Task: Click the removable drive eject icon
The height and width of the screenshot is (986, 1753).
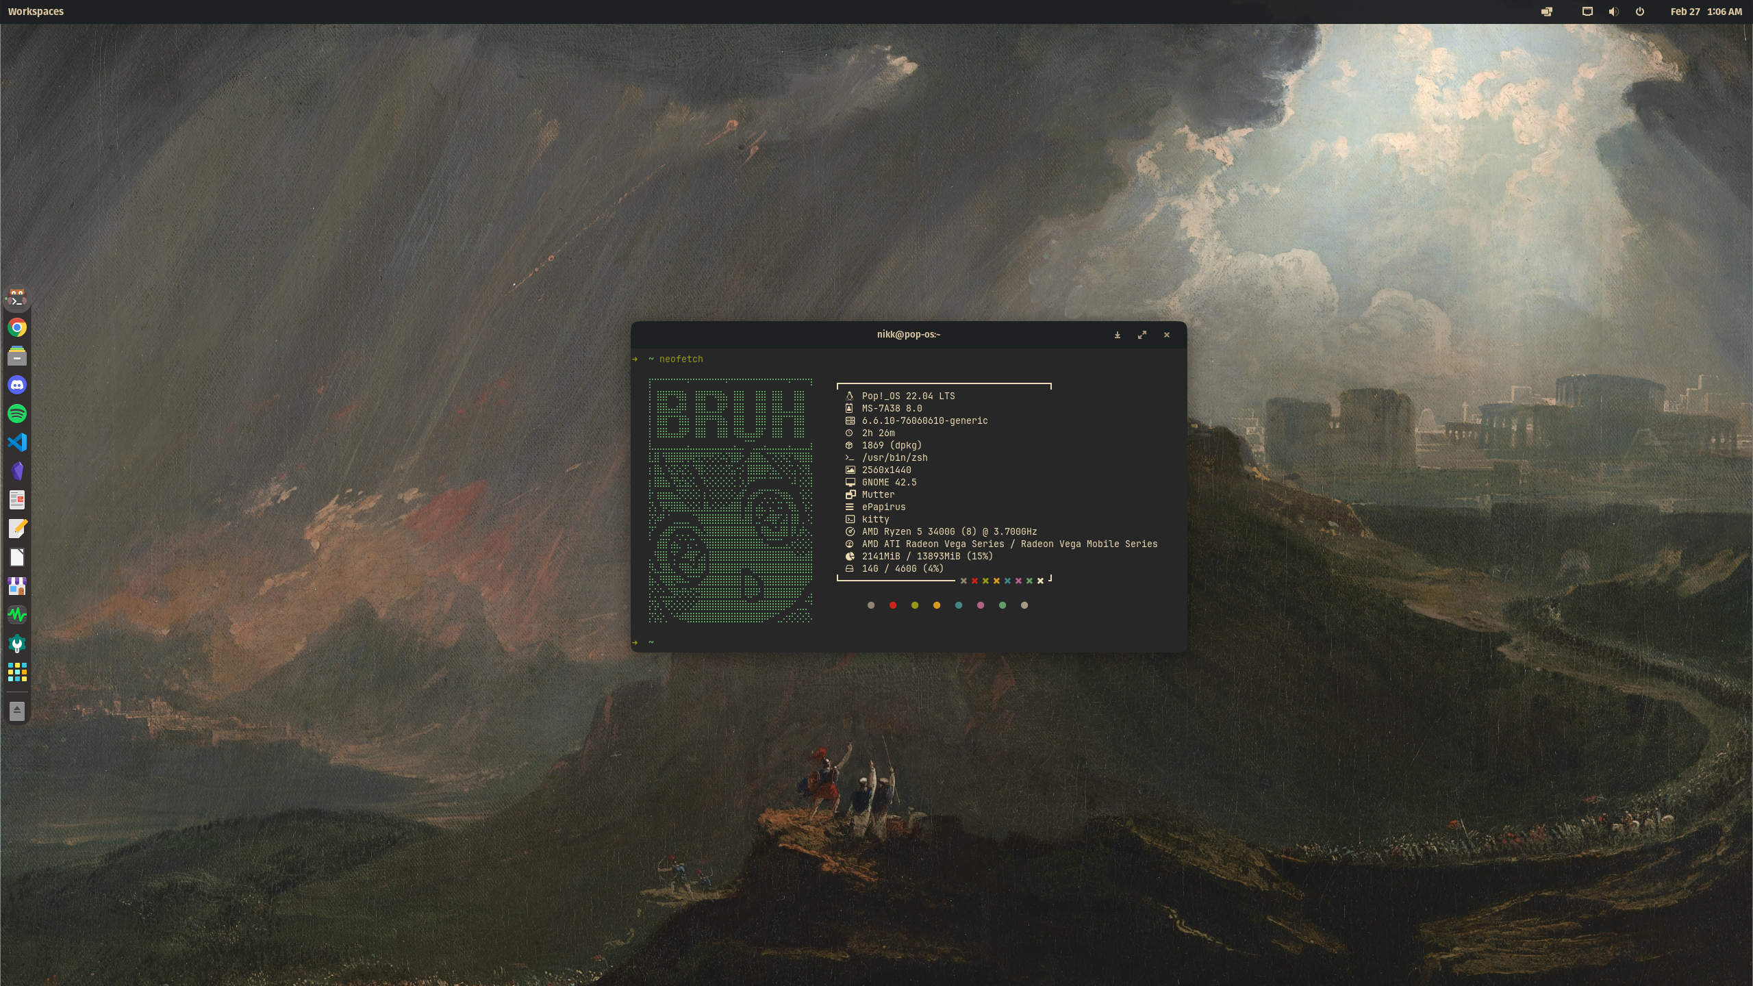Action: click(17, 711)
